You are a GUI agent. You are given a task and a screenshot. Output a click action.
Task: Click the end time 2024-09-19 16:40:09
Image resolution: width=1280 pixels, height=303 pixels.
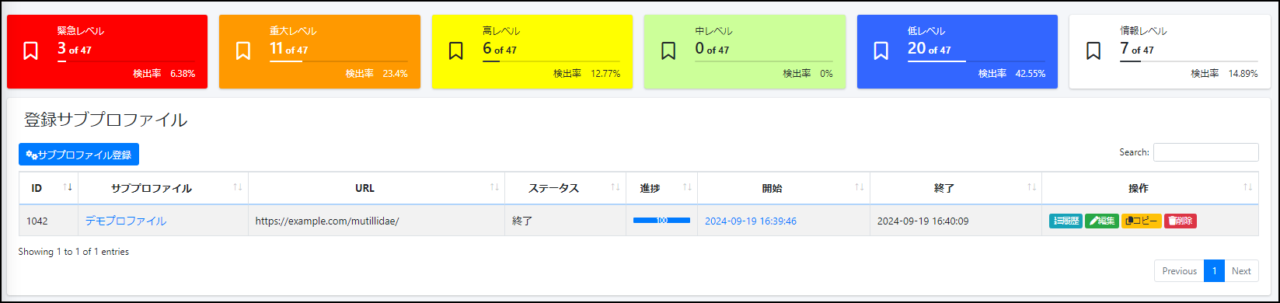tap(923, 221)
